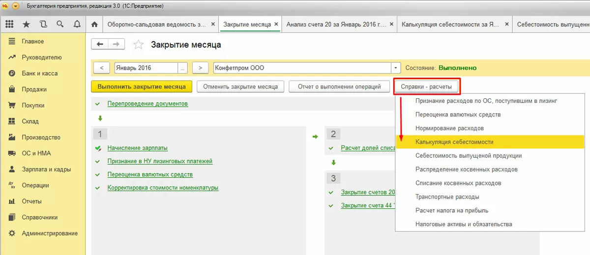
Task: Open the sections grid menu icon
Action: pyautogui.click(x=9, y=24)
